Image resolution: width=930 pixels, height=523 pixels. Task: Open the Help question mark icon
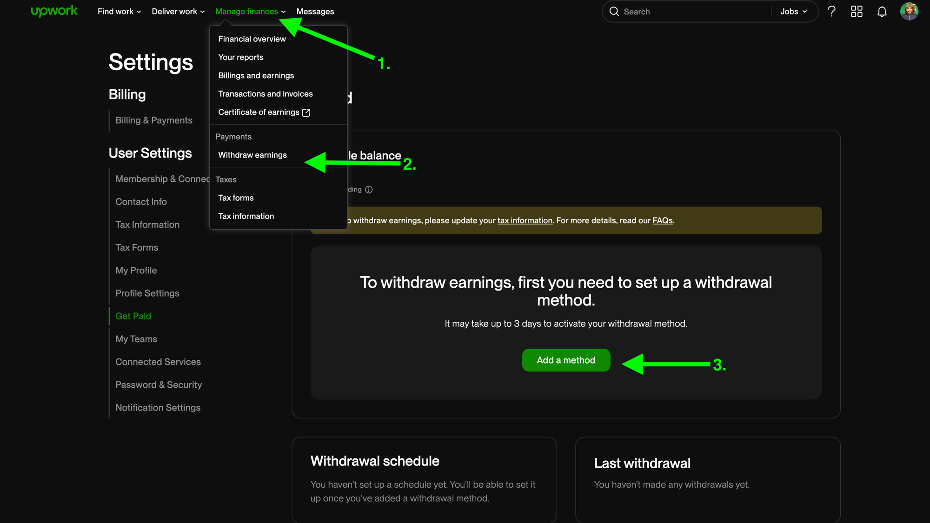coord(832,11)
